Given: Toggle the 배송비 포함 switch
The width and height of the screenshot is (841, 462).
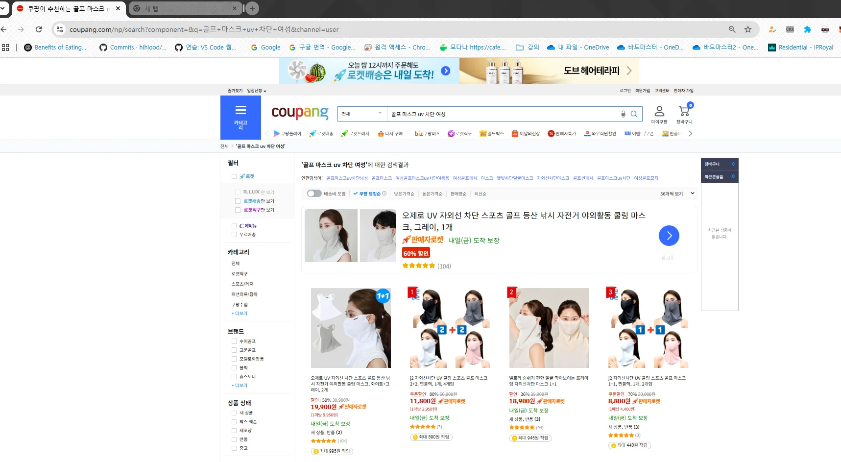Looking at the screenshot, I should pyautogui.click(x=314, y=194).
